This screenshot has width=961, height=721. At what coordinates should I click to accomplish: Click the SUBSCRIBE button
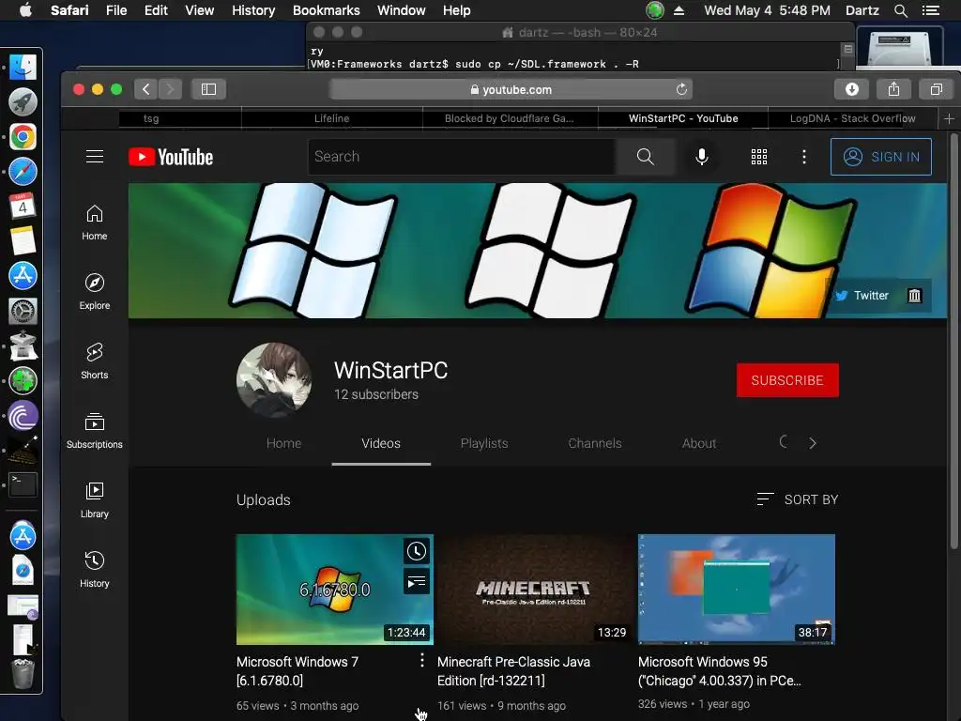(x=787, y=380)
